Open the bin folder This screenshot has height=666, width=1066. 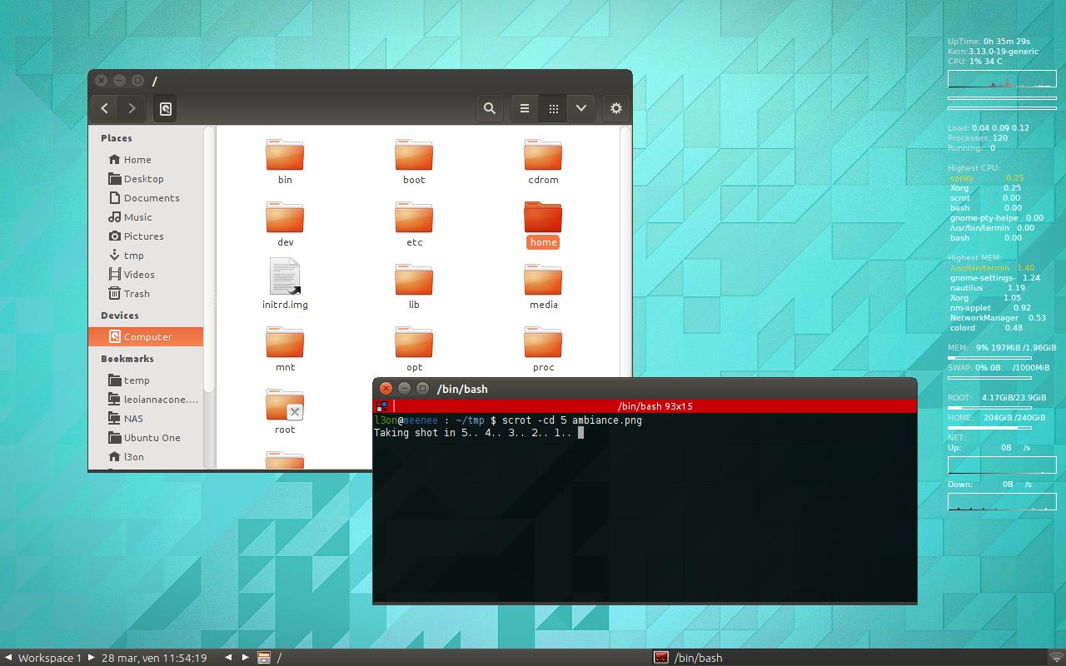tap(285, 162)
